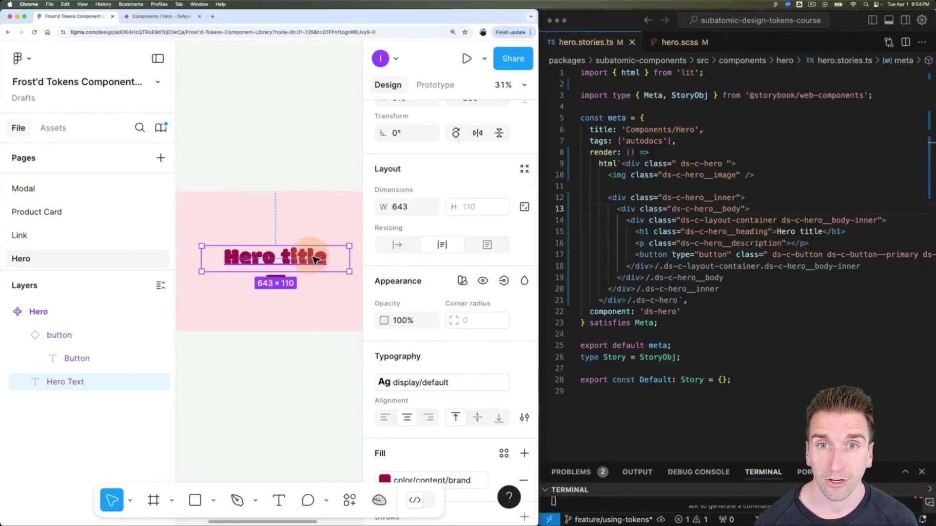This screenshot has width=936, height=526.
Task: Collapse all layers icon in Layers header
Action: 160,285
